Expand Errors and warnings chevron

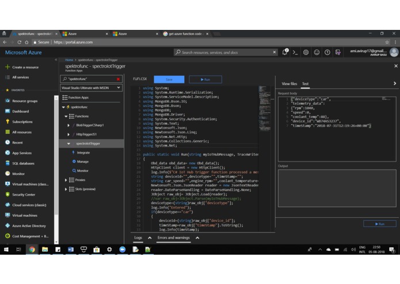pos(197,238)
